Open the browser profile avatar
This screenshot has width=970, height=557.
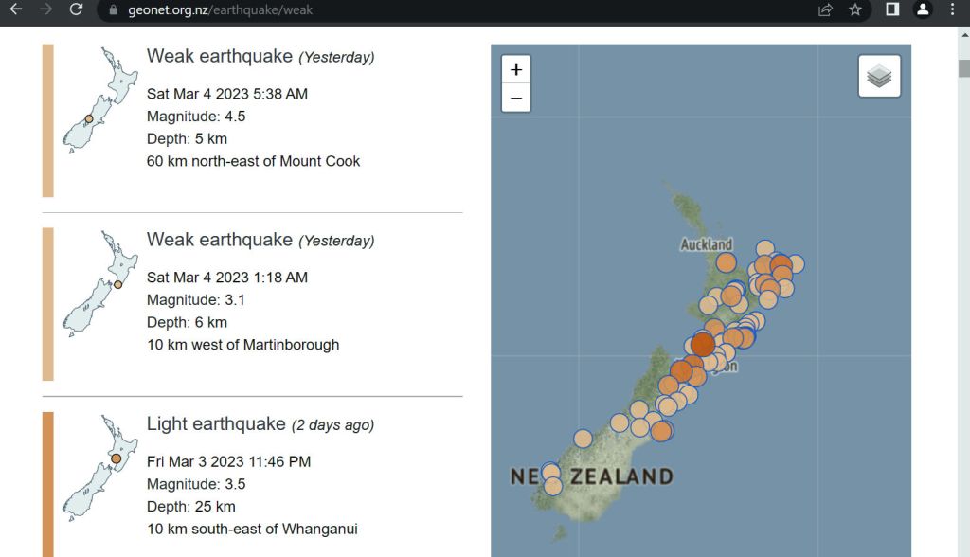click(922, 10)
